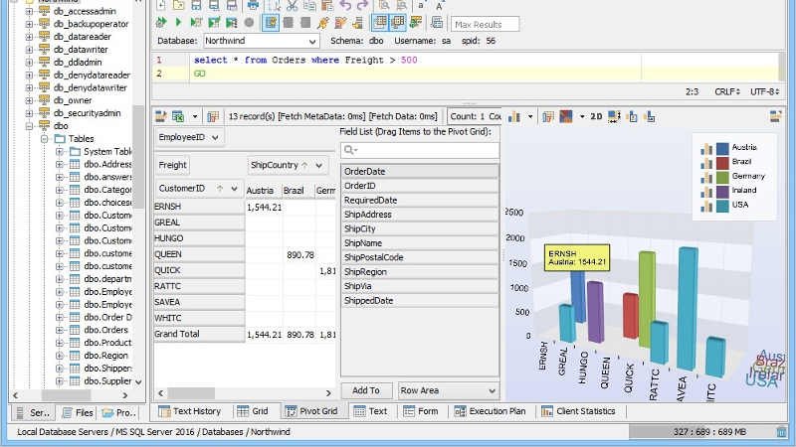The width and height of the screenshot is (796, 447).
Task: Click the Paste clipboard icon
Action: 327,6
